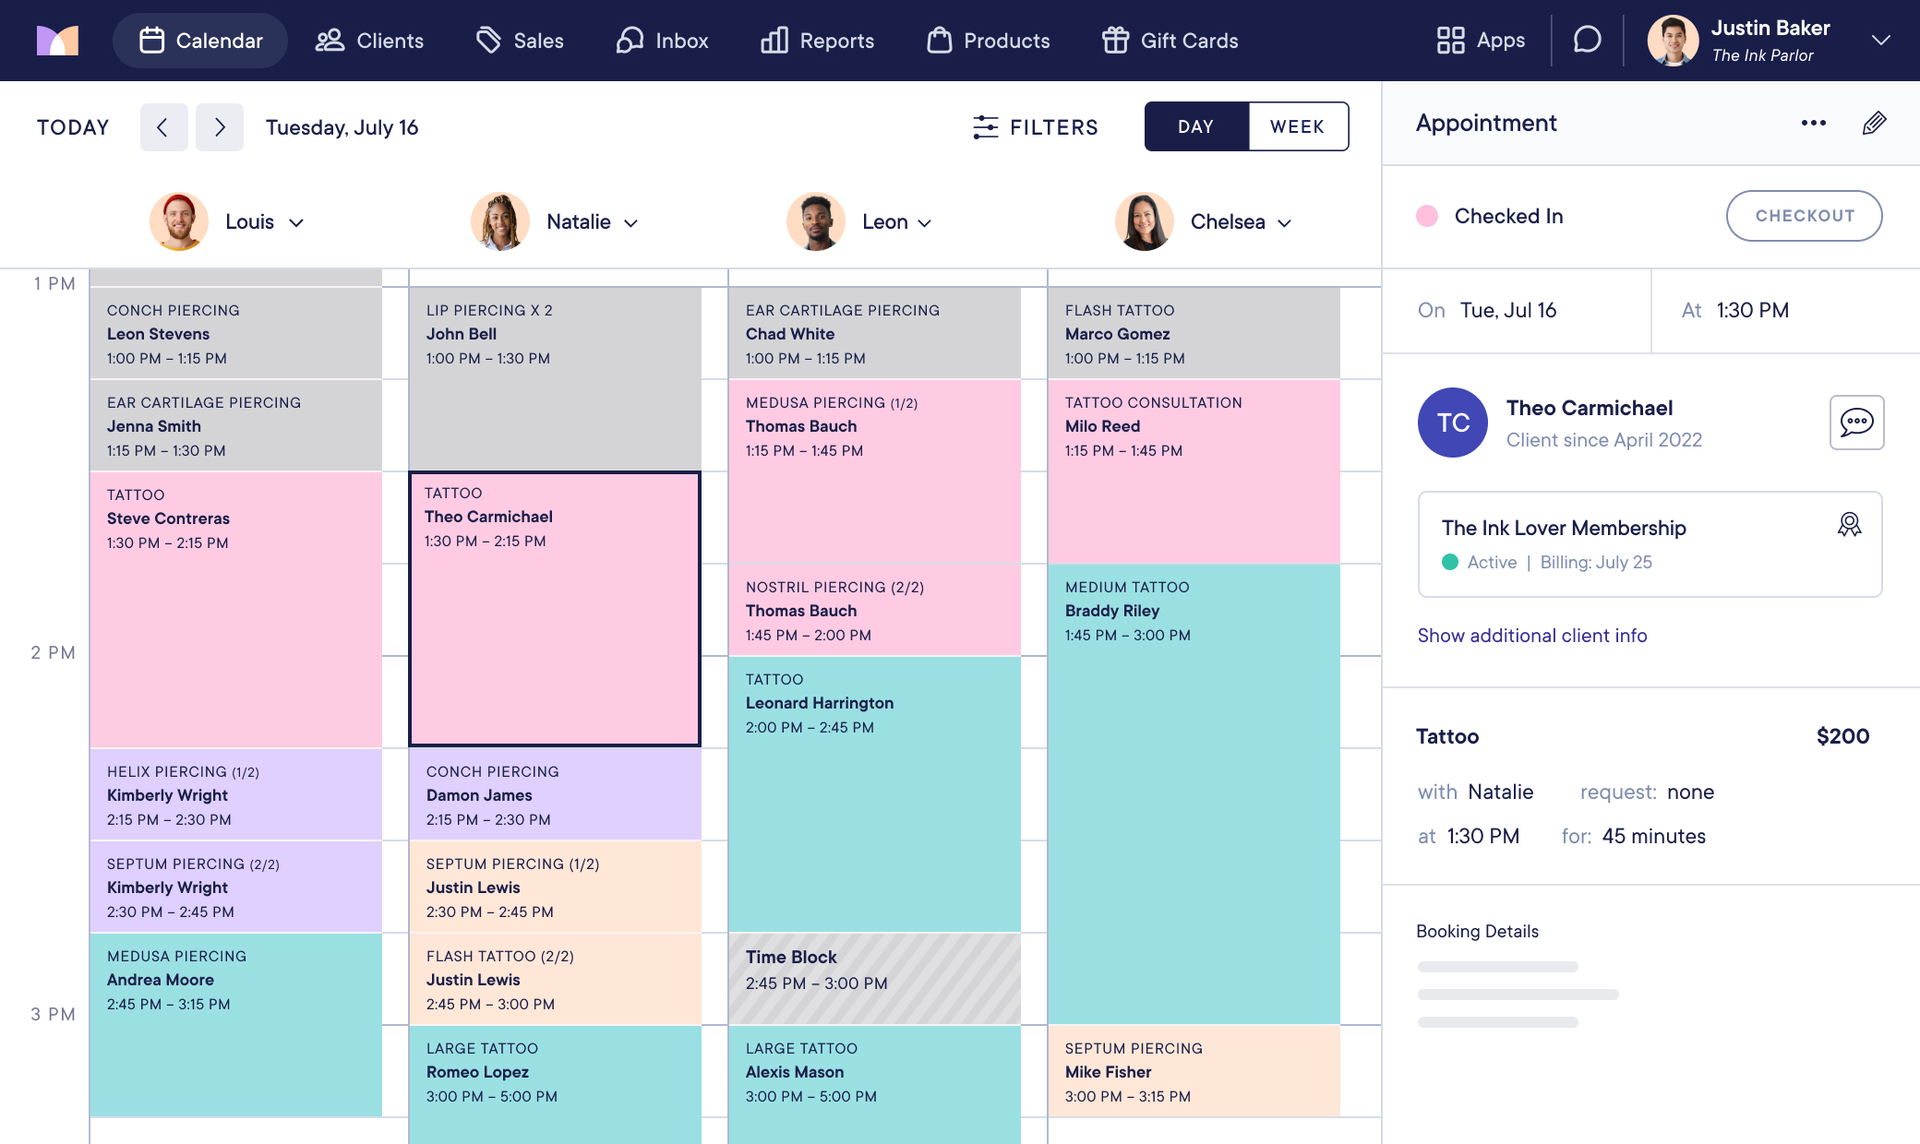Open the chat bubble icon in top bar
1920x1144 pixels.
(x=1587, y=41)
